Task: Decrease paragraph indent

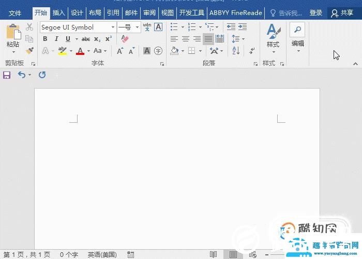Action: pyautogui.click(x=231, y=27)
